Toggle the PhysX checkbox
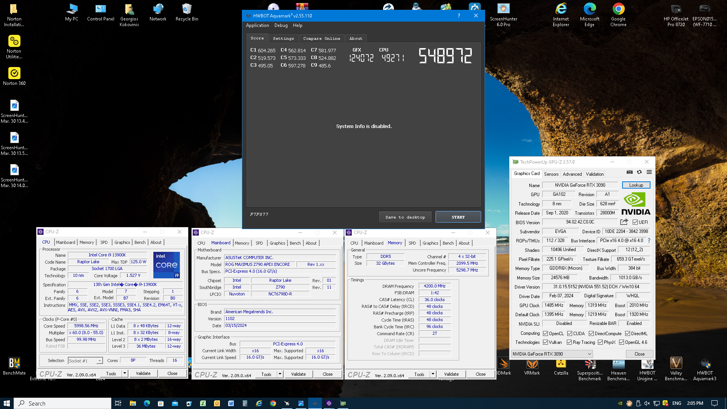Viewport: 727px width, 409px height. click(600, 342)
